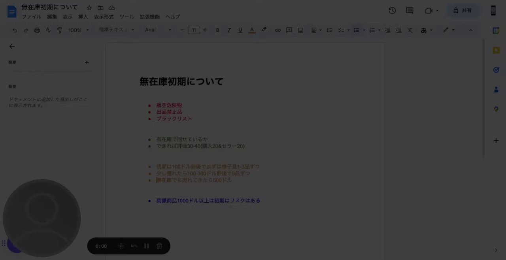Run spelling and grammar check
Screen dimensions: 506x260
pyautogui.click(x=48, y=30)
